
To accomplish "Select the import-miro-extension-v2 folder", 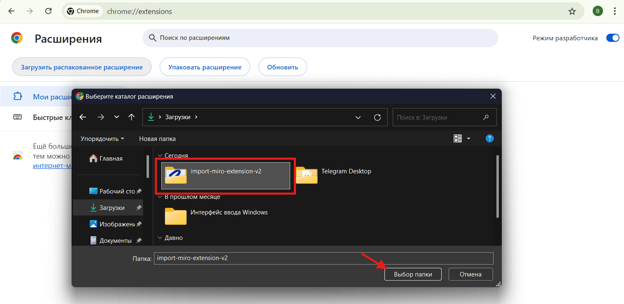I will (x=226, y=175).
